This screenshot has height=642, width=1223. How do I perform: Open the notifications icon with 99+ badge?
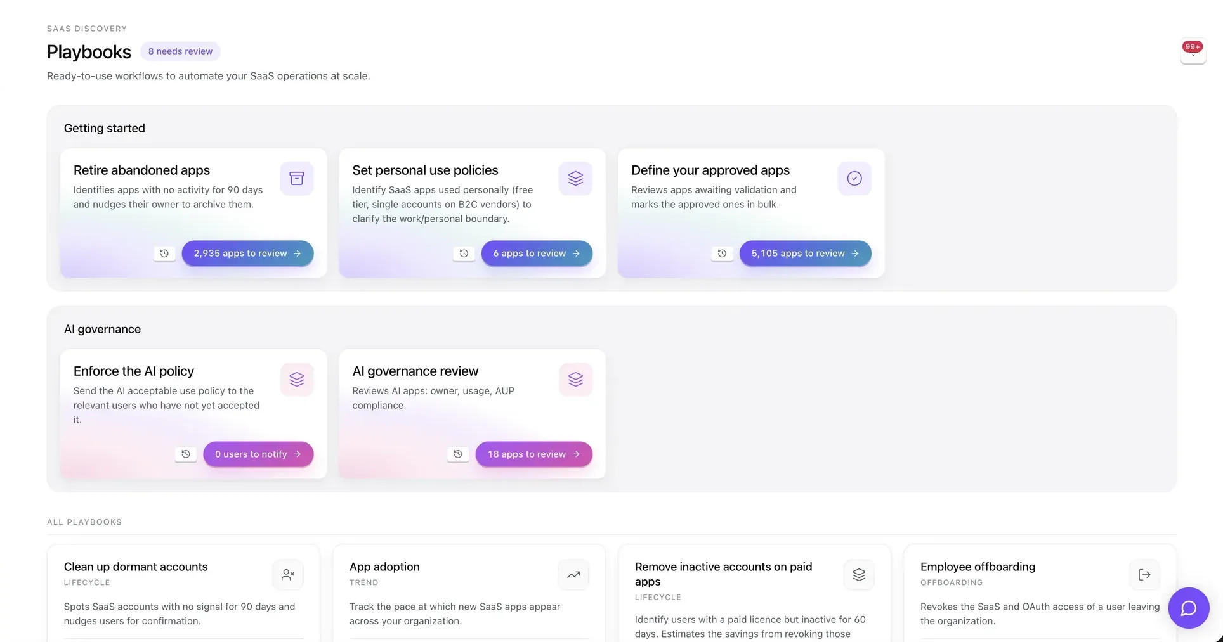click(x=1193, y=51)
